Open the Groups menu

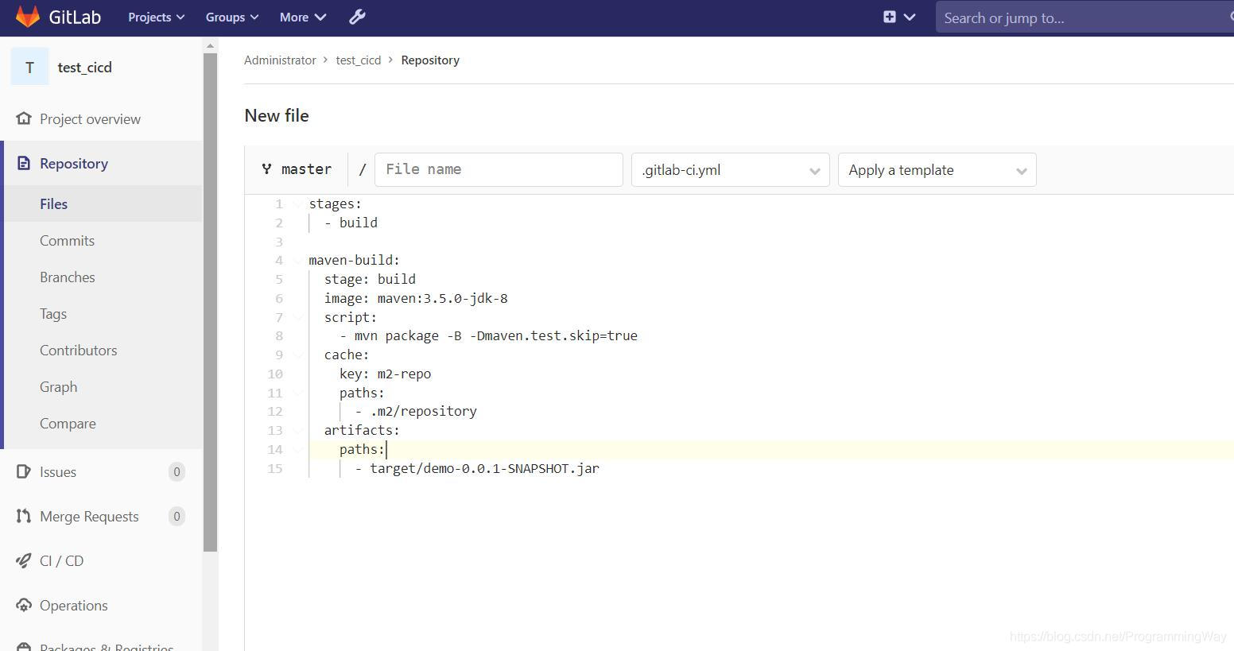pos(231,17)
